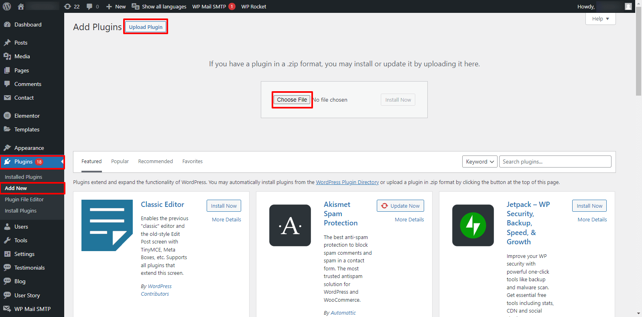The height and width of the screenshot is (317, 642).
Task: Open comments bubble in admin bar
Action: click(x=89, y=6)
